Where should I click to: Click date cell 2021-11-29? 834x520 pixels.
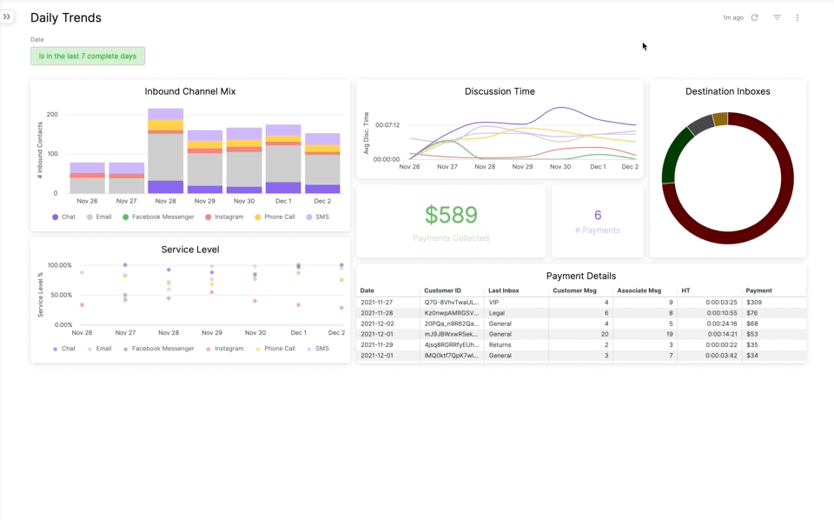tap(376, 345)
